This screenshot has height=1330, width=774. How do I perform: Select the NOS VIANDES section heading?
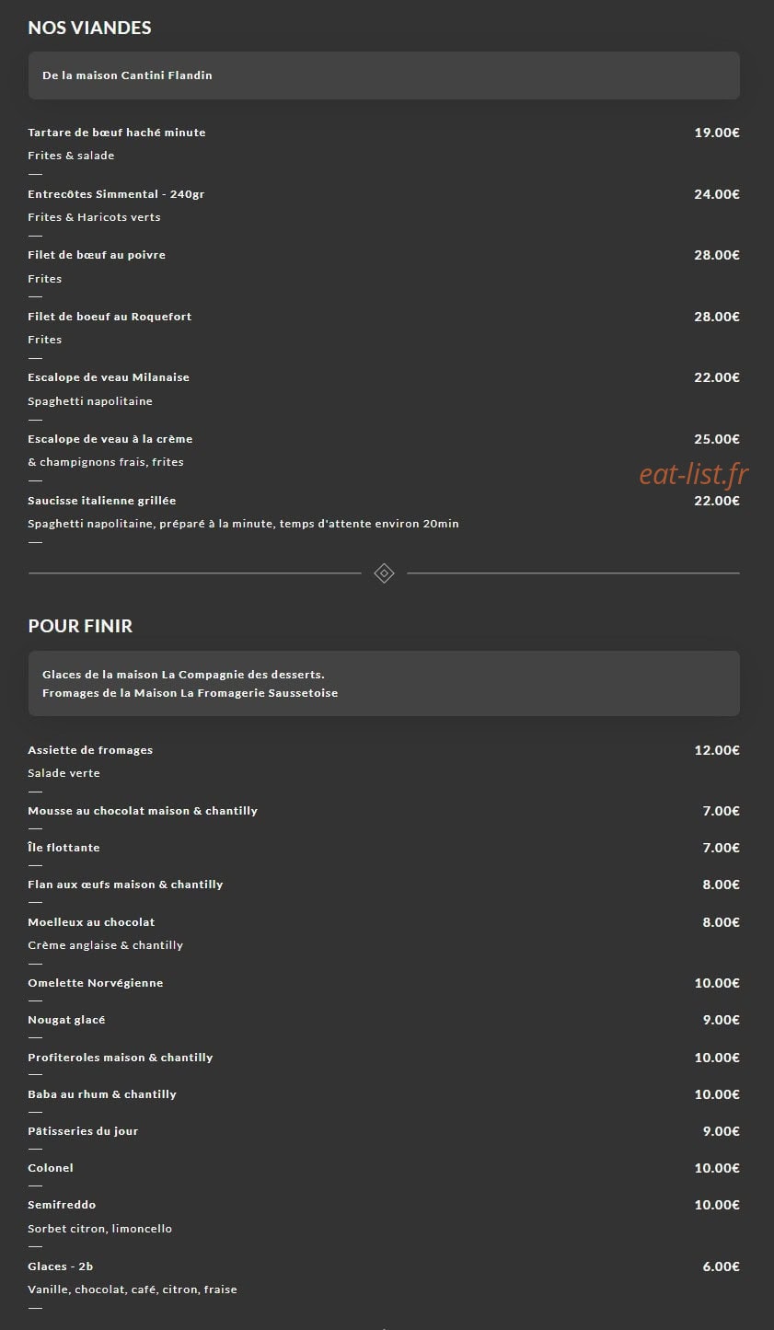(89, 28)
